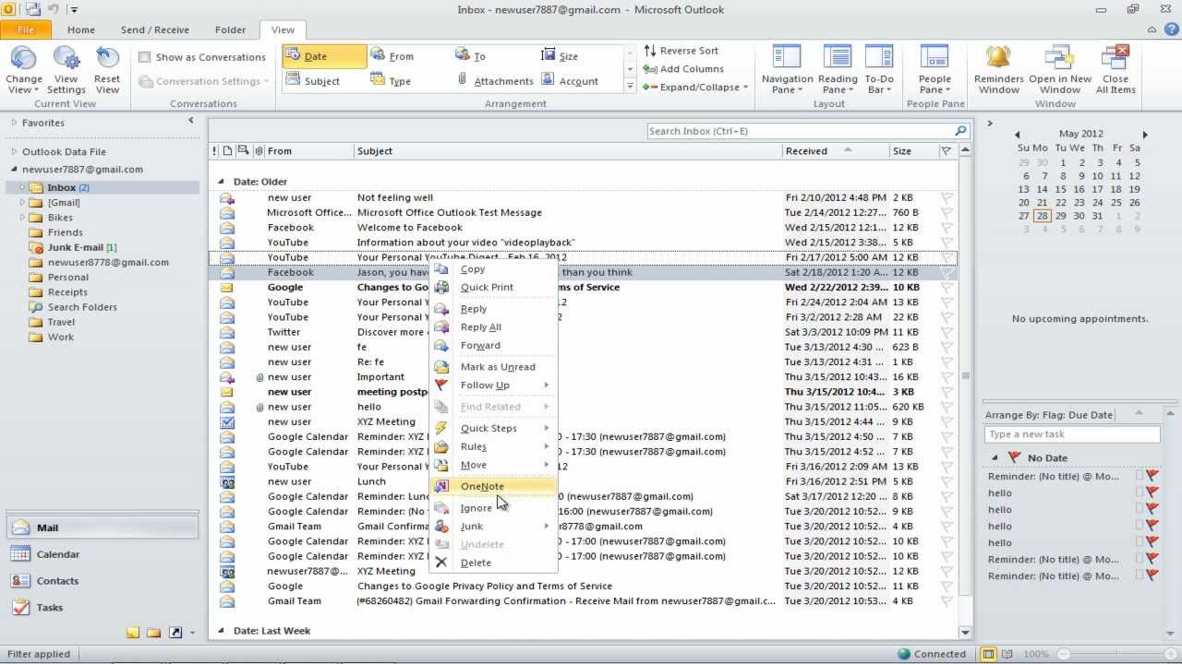Viewport: 1182px width, 664px height.
Task: Select day 28 in May 2012 calendar
Action: tap(1042, 216)
